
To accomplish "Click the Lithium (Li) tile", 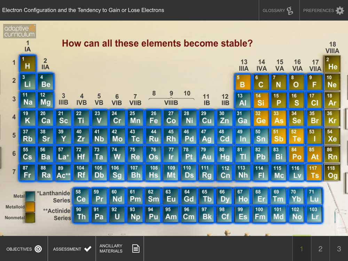I will tap(27, 82).
